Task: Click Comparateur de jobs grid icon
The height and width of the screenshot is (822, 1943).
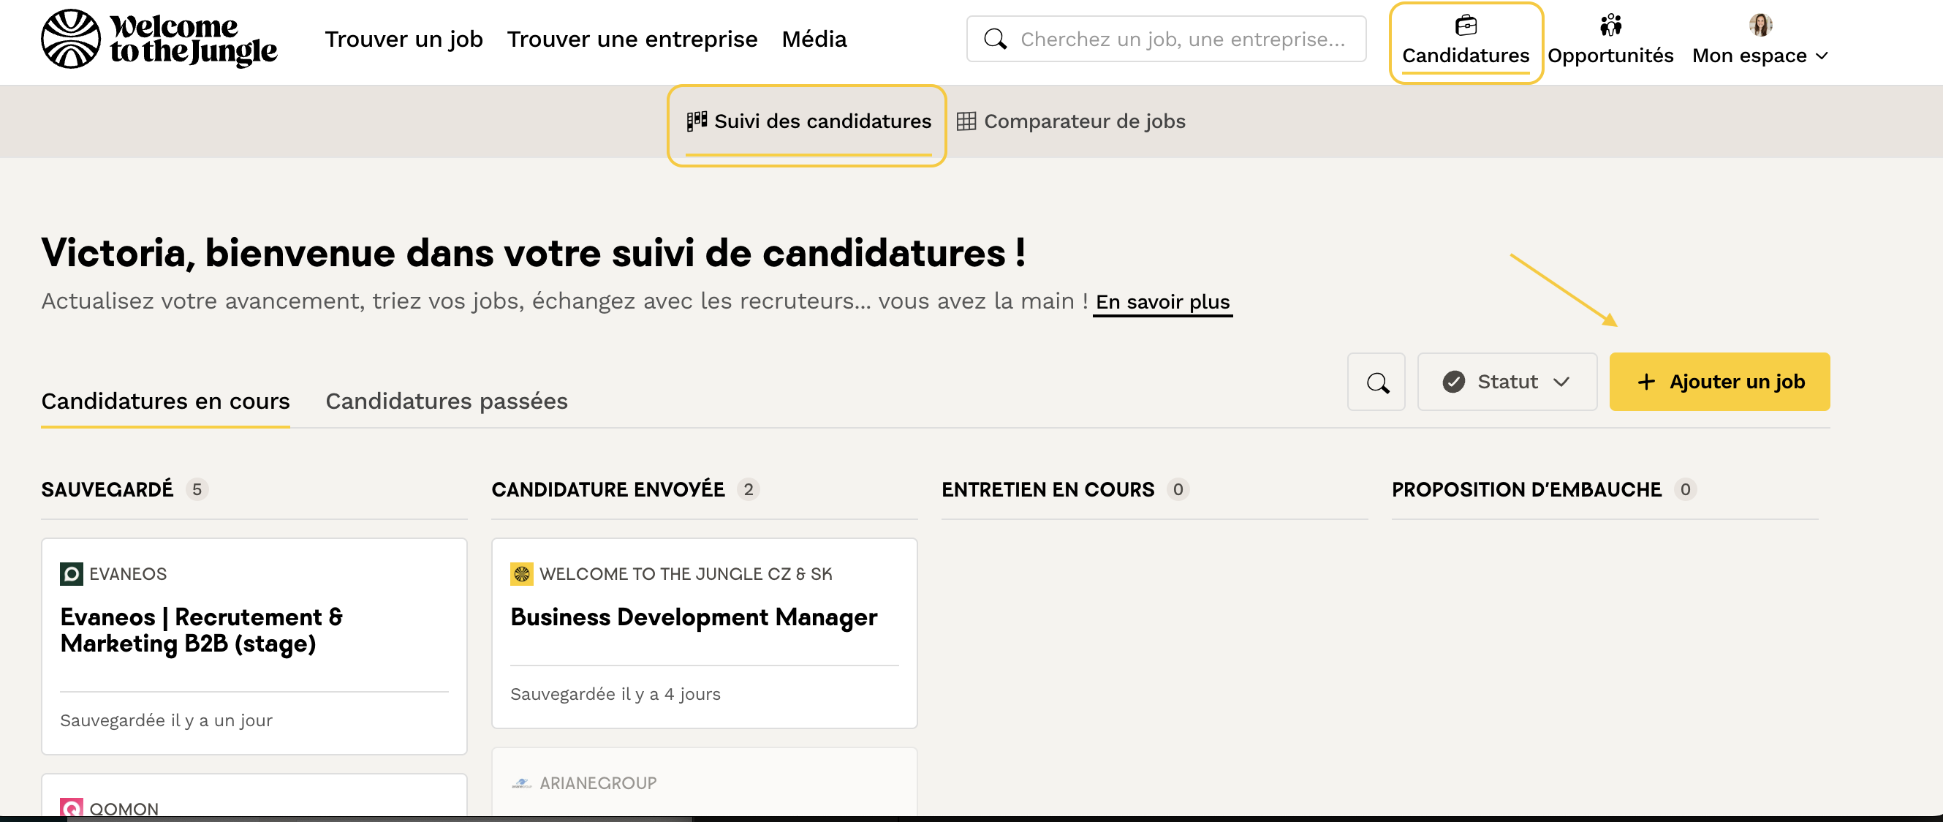Action: click(966, 121)
